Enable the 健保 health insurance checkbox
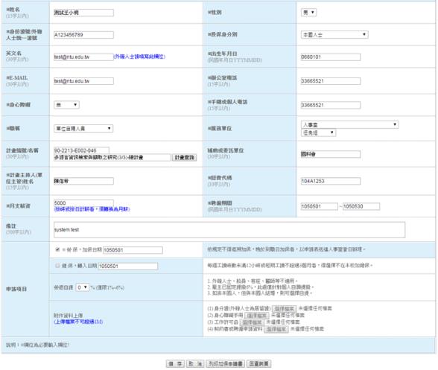 pyautogui.click(x=57, y=266)
